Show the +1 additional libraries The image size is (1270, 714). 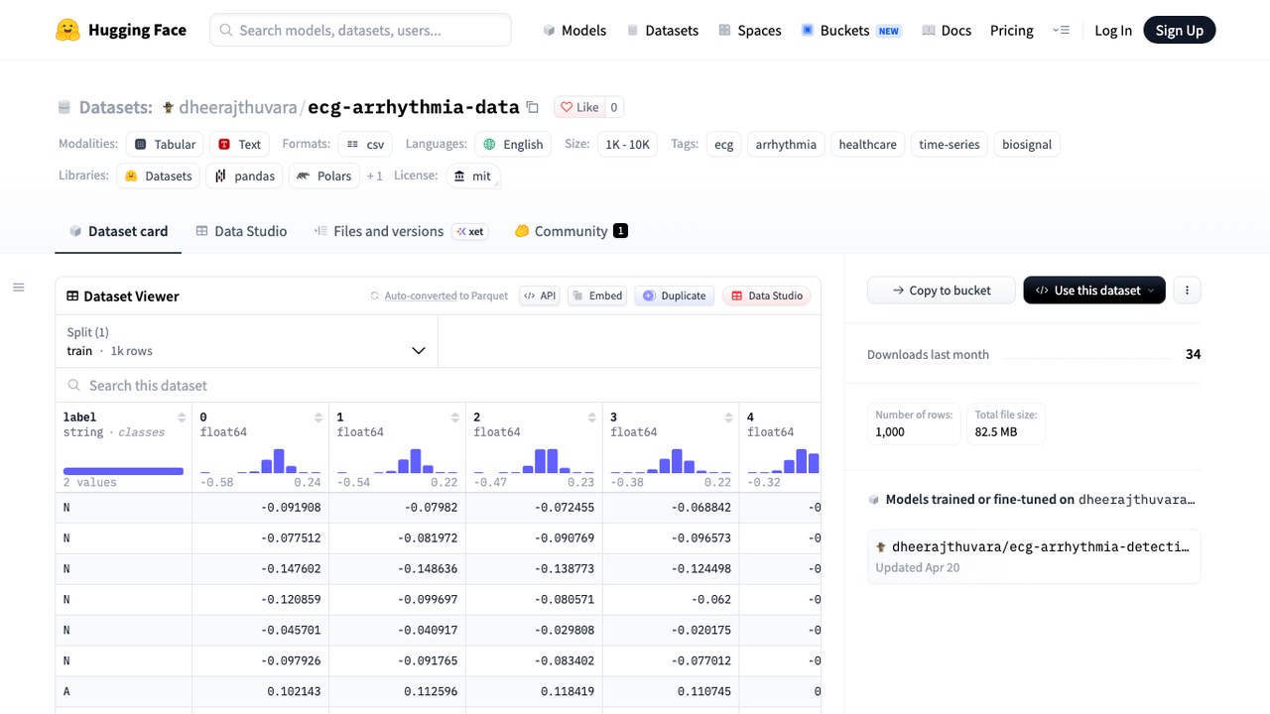(374, 176)
